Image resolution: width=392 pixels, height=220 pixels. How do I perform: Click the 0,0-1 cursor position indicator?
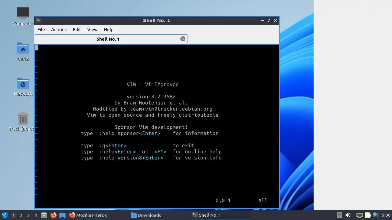223,200
